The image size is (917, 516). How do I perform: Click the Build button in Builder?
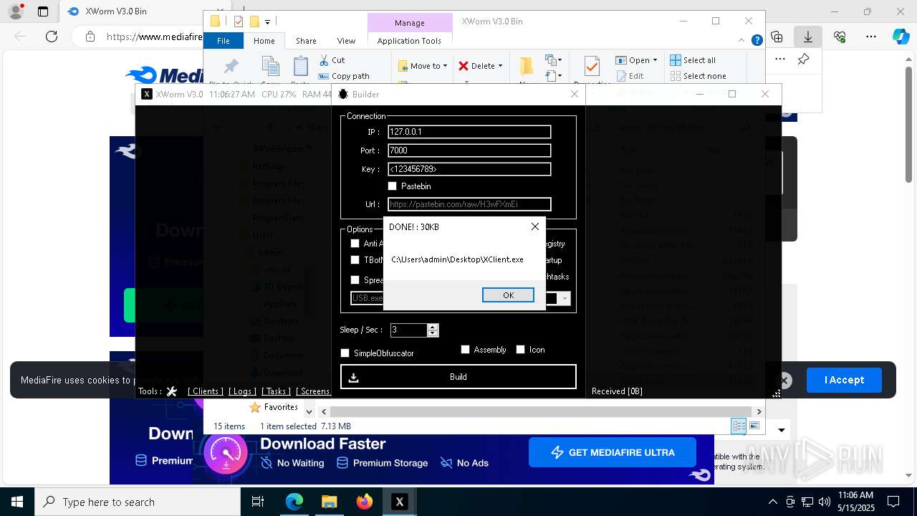point(458,377)
